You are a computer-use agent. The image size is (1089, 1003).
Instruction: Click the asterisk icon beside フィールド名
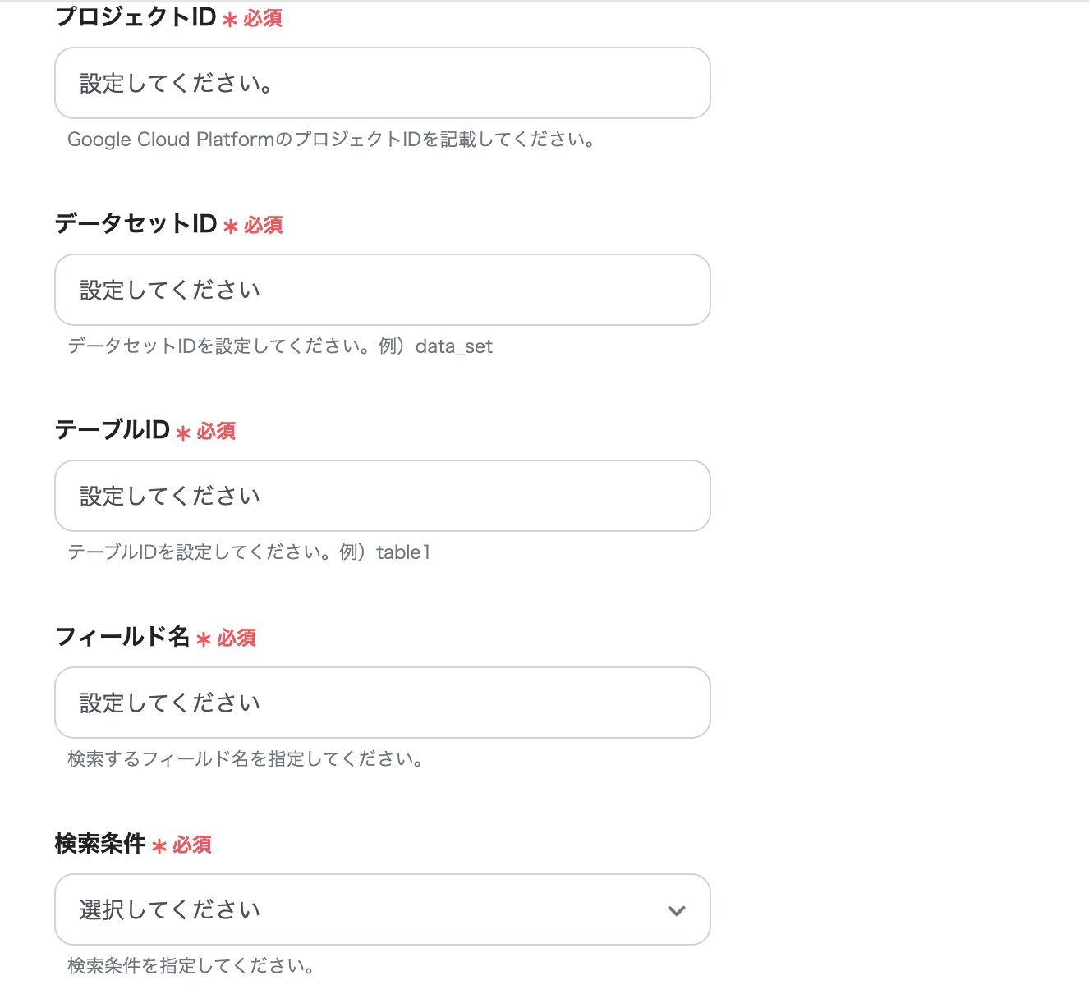click(202, 639)
